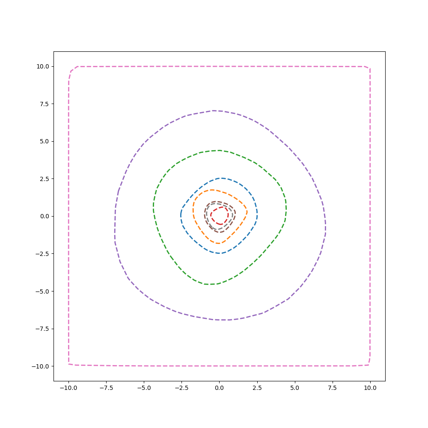Viewport: 428px width, 428px height.
Task: Pick the x-axis tick label 2.5
Action: coord(257,388)
